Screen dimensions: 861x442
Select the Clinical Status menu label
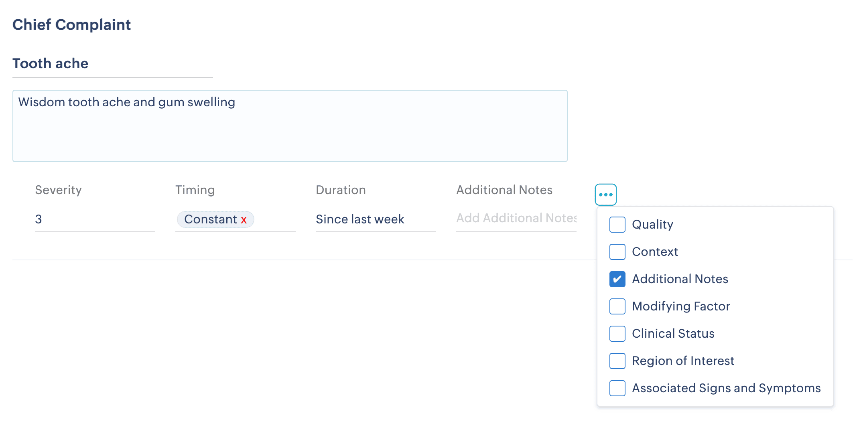[673, 334]
